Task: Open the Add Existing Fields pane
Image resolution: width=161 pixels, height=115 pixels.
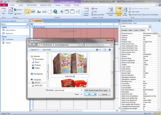Action: tap(111, 12)
